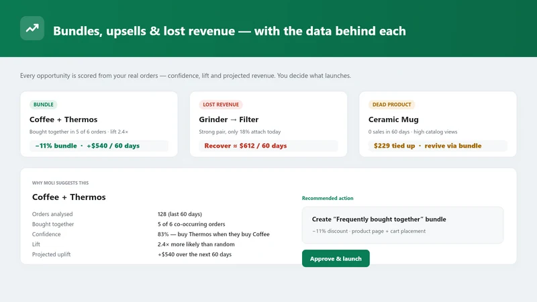Image resolution: width=537 pixels, height=302 pixels.
Task: Click the Projected uplift row label
Action: point(52,254)
